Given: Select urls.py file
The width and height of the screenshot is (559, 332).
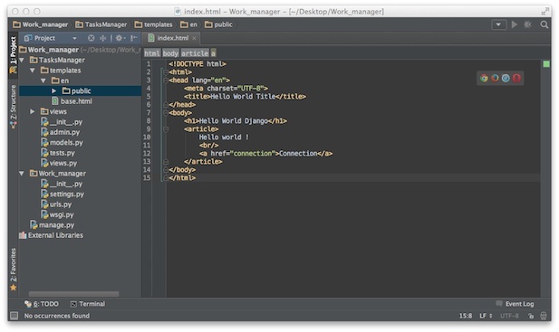Looking at the screenshot, I should coord(56,204).
